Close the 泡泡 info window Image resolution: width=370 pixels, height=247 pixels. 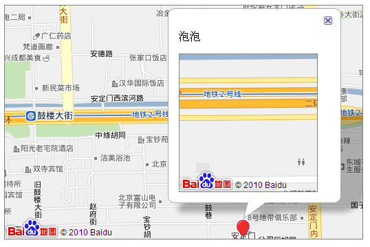click(x=328, y=21)
